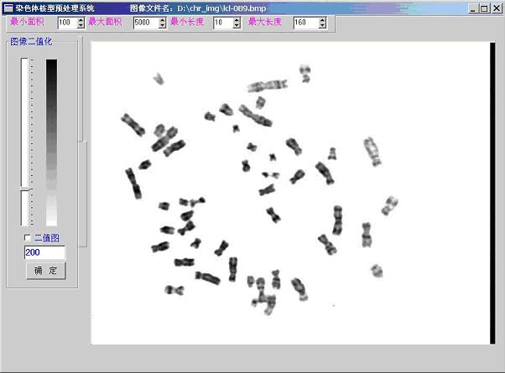
Task: Select the 最大面积 field showing 5000
Action: pos(145,23)
